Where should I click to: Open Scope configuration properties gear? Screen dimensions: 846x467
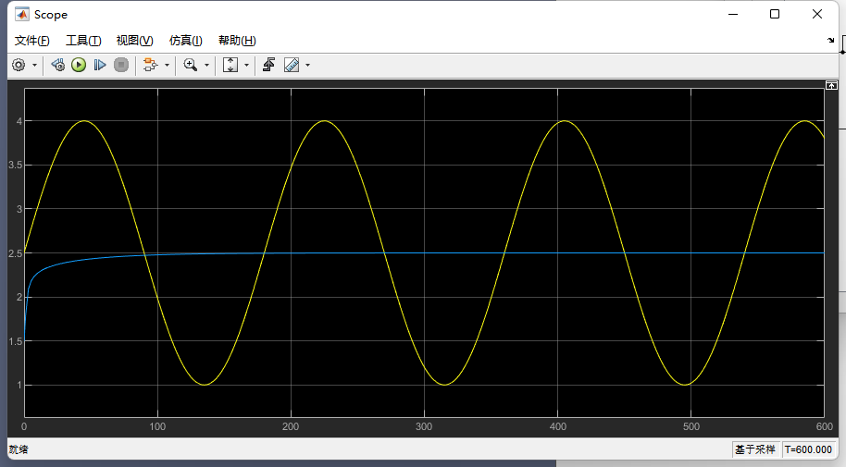(x=19, y=66)
